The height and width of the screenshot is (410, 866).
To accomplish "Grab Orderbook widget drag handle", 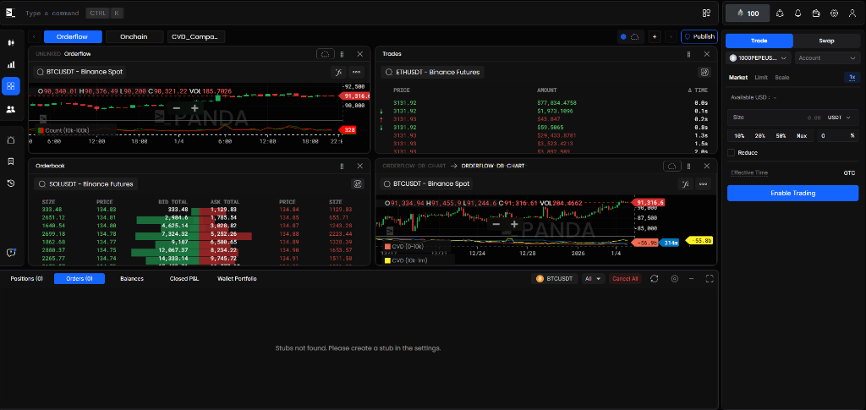I will [342, 166].
